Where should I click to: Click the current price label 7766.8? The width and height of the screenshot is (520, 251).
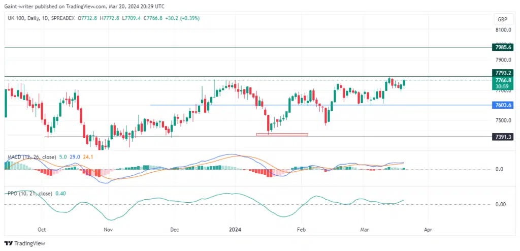[502, 80]
